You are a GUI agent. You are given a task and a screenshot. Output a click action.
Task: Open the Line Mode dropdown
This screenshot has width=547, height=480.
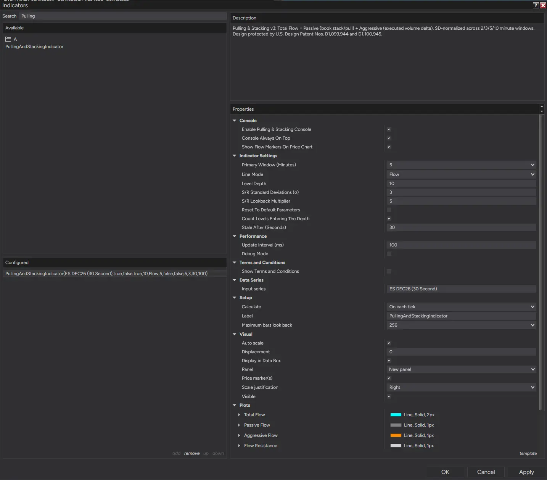(x=462, y=174)
